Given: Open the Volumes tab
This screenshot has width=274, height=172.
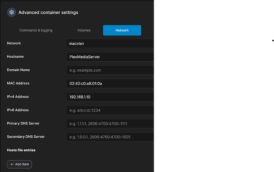Looking at the screenshot, I should [84, 30].
